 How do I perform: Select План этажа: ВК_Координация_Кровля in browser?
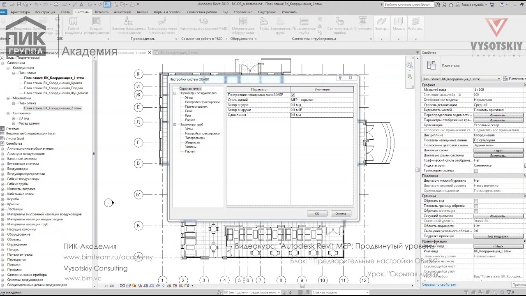tap(53, 83)
